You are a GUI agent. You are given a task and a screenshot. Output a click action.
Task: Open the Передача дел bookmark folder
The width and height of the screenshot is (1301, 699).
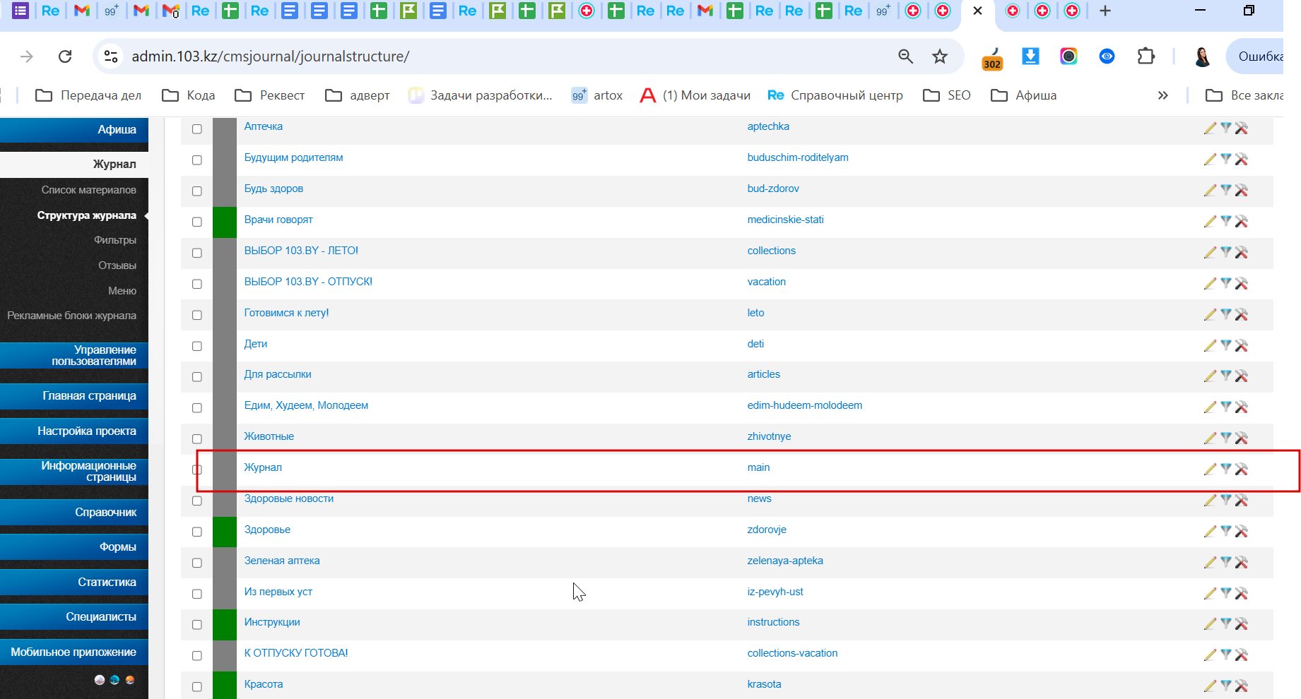(88, 95)
